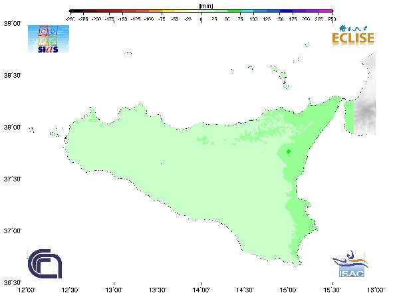Click the longitude label 15°30'
399x299 pixels.
click(332, 290)
